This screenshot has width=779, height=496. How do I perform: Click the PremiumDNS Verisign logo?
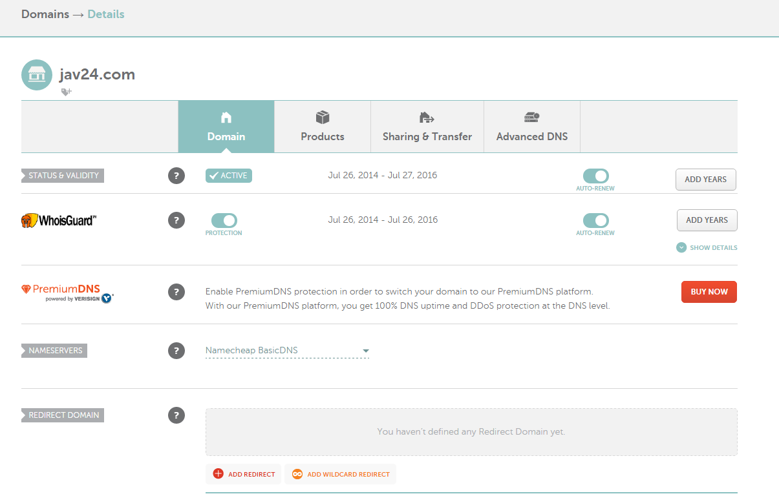(68, 294)
